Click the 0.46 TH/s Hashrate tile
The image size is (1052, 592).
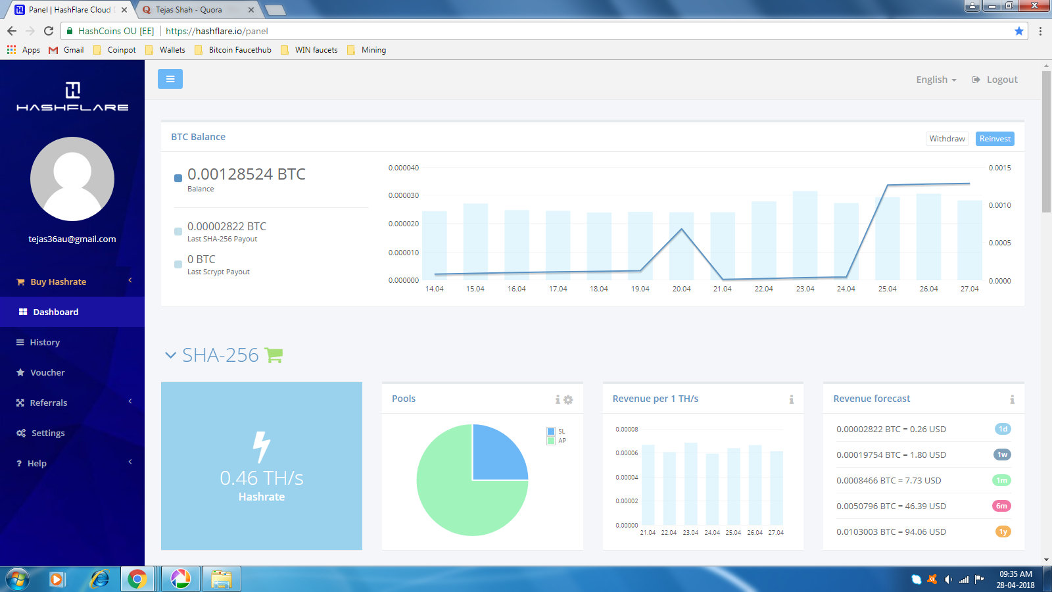[x=262, y=466]
